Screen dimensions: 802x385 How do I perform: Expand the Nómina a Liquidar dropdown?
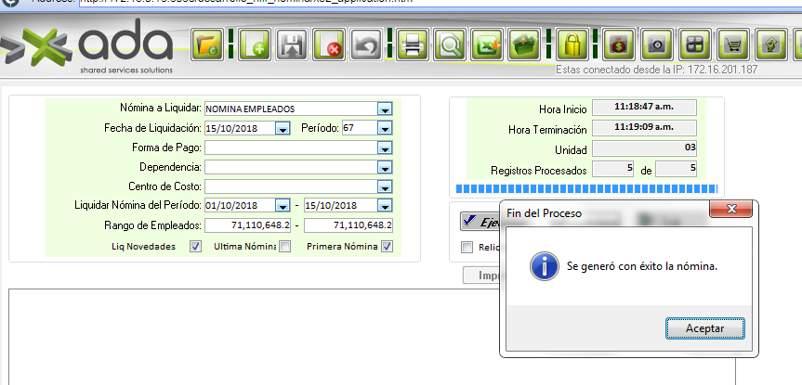(x=385, y=109)
